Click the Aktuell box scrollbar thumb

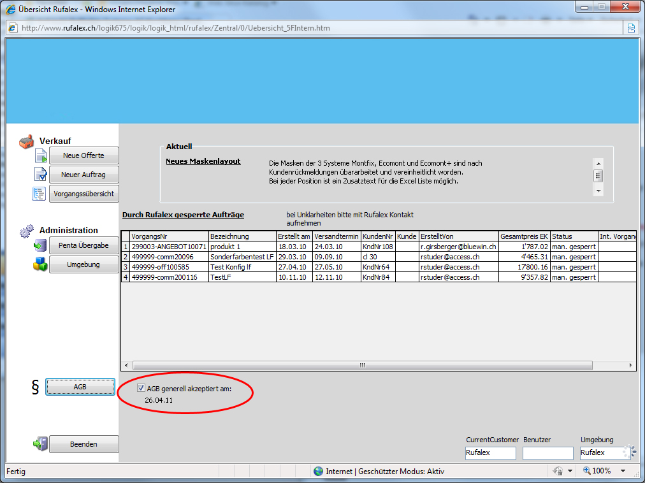pyautogui.click(x=598, y=177)
